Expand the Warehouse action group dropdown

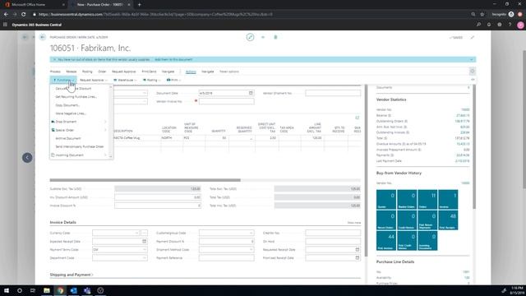125,81
